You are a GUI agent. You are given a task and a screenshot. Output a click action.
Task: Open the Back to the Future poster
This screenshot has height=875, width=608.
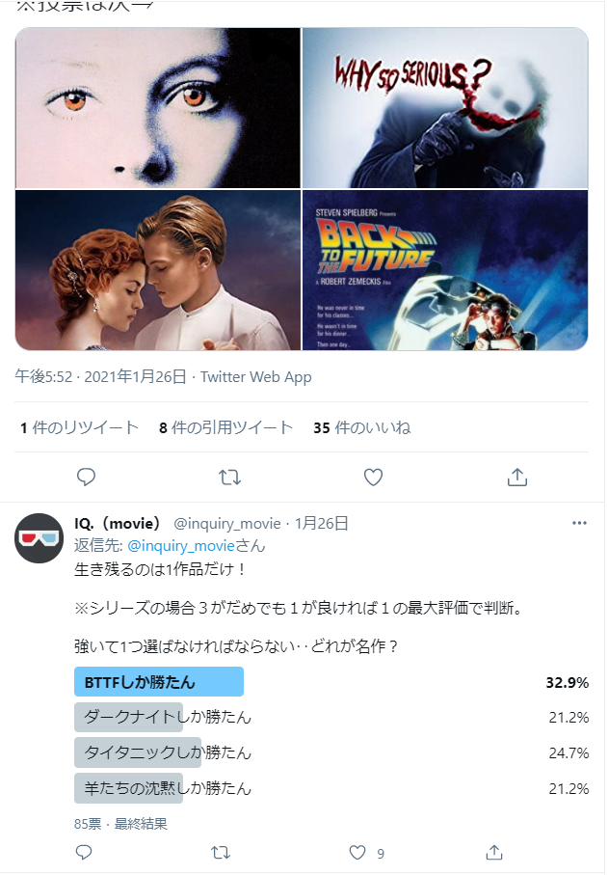(x=445, y=270)
